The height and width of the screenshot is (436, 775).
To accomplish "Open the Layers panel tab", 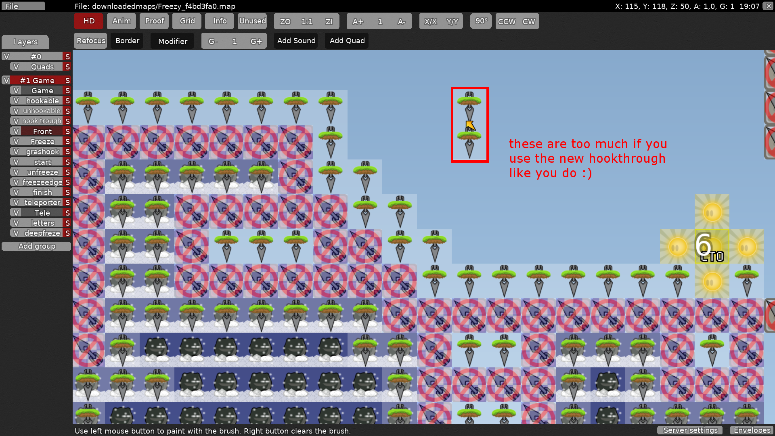I will click(x=25, y=42).
